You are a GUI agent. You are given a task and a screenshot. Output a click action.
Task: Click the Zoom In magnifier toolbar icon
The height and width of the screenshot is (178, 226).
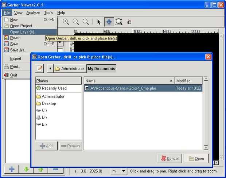(66, 22)
